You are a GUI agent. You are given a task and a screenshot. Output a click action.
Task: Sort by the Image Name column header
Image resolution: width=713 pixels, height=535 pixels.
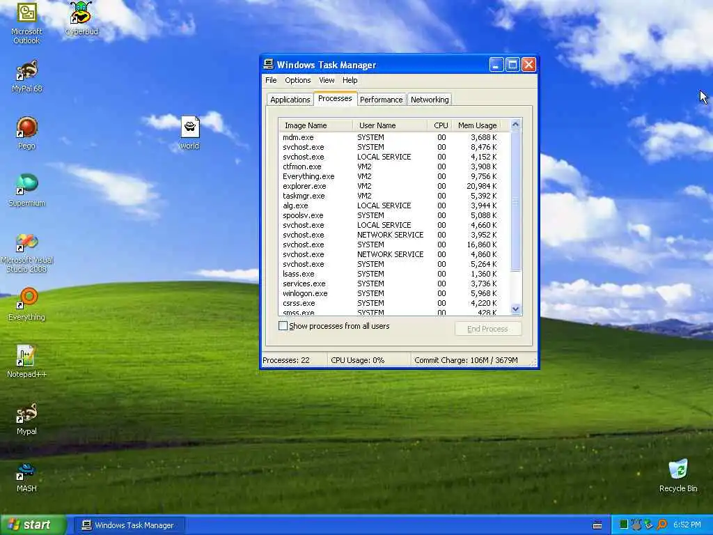tap(315, 125)
